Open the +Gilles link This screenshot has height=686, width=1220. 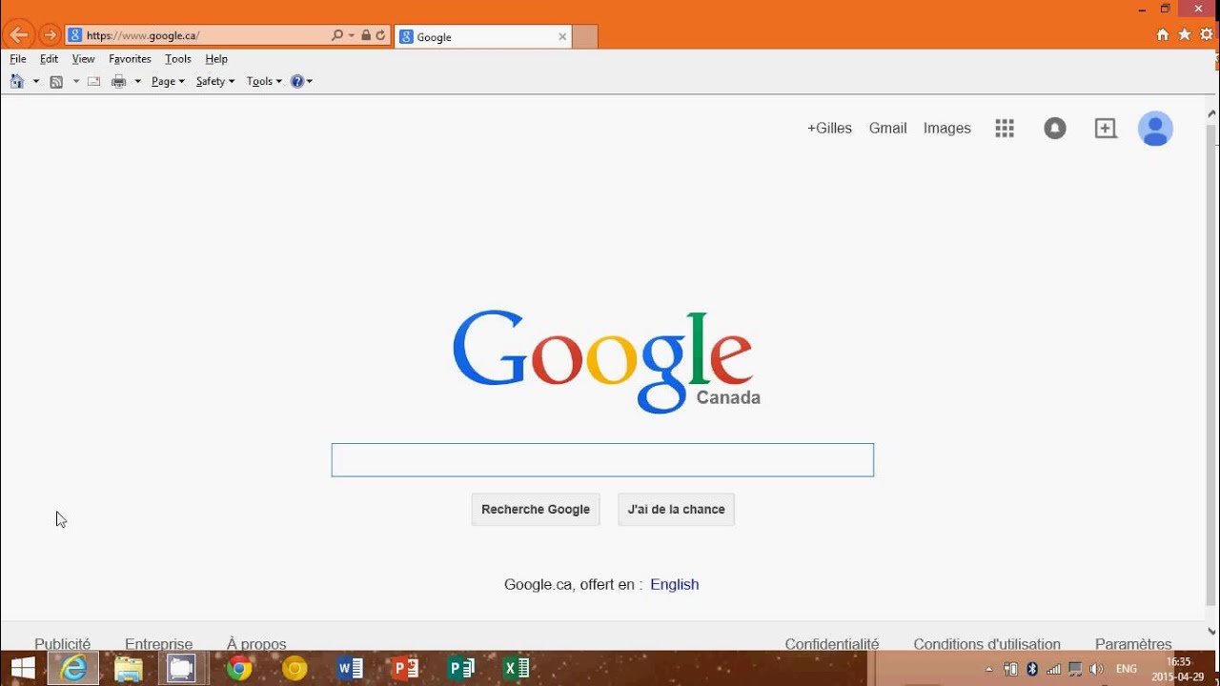point(829,129)
